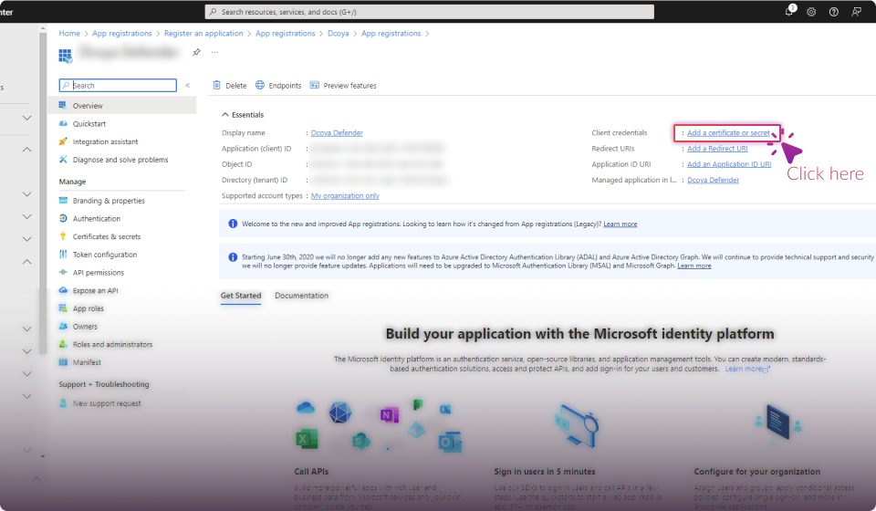
Task: Open the notifications bell icon
Action: click(789, 12)
